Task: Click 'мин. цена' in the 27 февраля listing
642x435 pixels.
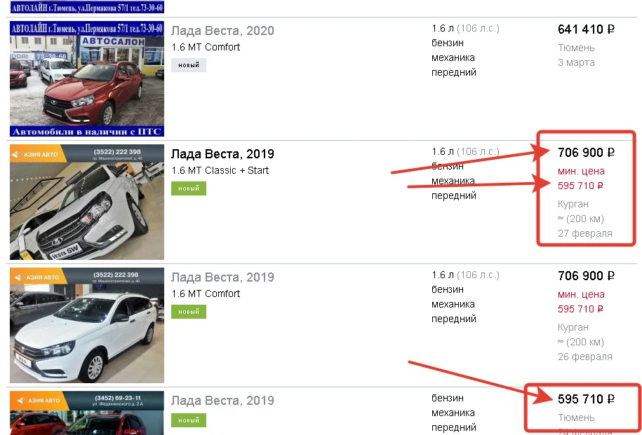Action: click(581, 171)
